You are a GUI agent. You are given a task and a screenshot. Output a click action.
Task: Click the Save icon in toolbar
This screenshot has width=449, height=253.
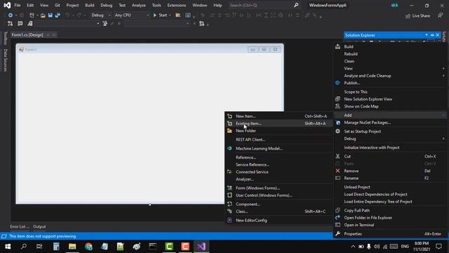pos(51,15)
